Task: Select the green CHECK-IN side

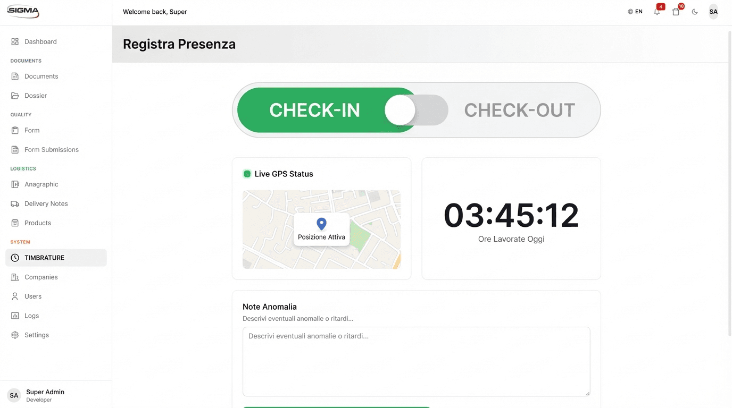Action: (x=314, y=110)
